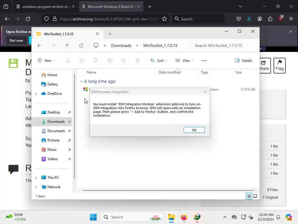298x224 pixels.
Task: Open the Windows Start menu
Action: coord(93,217)
